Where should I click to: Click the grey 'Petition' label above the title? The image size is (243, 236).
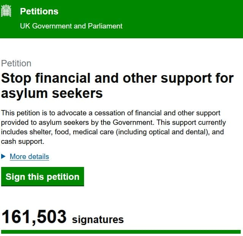tap(16, 63)
